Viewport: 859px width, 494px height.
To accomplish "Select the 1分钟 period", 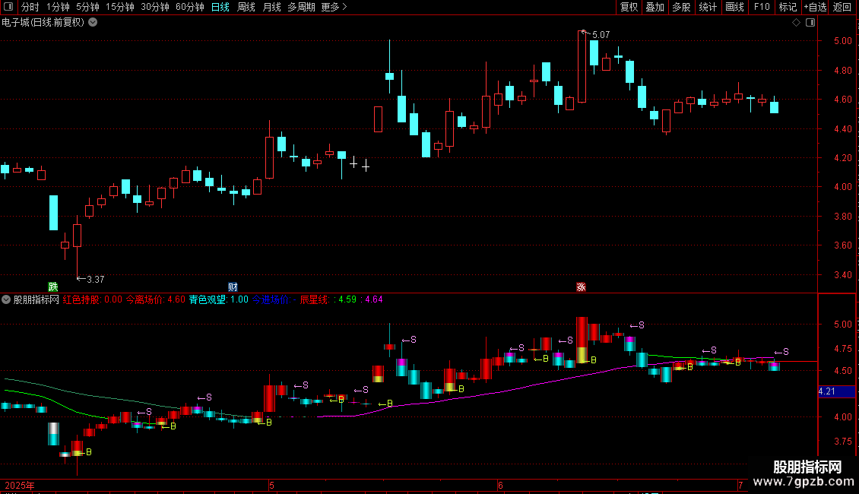I will click(58, 7).
